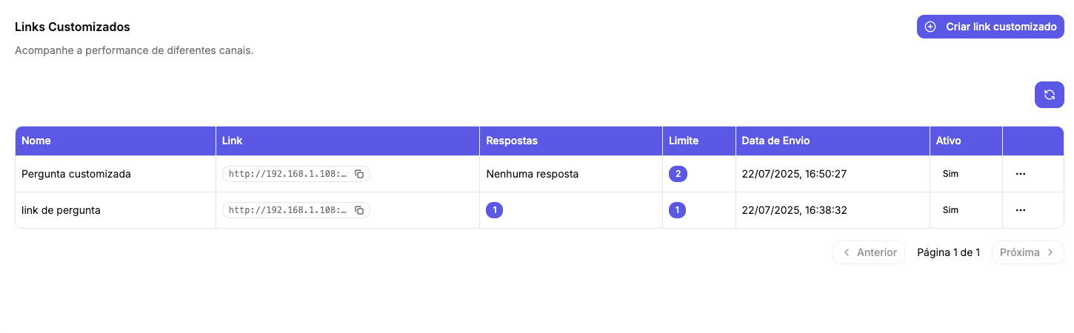
Task: Open actions menu for link de pergunta
Action: (x=1020, y=210)
